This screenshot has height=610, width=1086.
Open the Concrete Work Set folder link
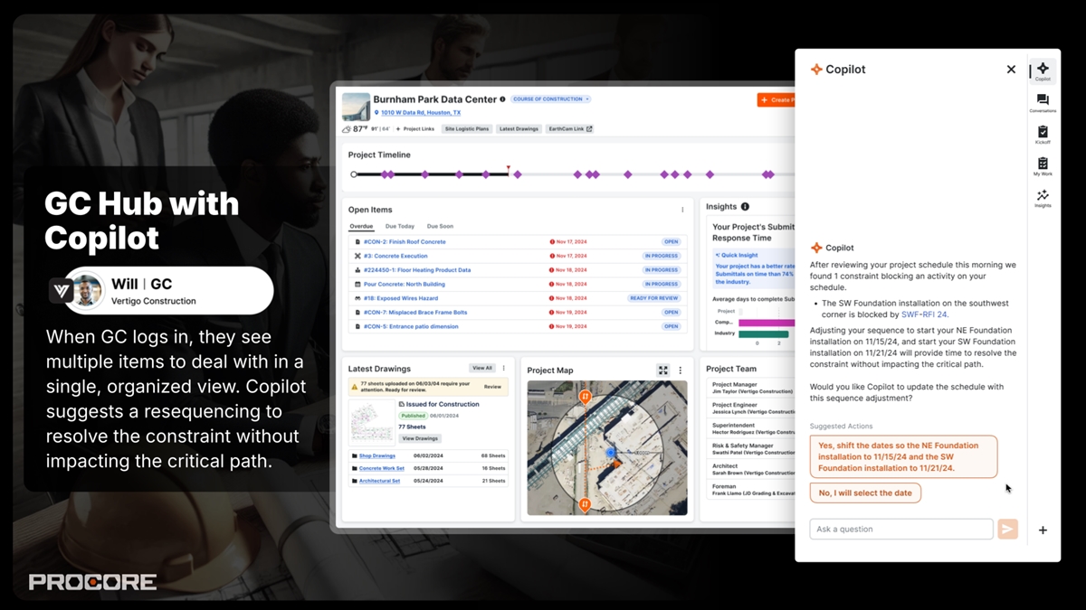pos(382,469)
